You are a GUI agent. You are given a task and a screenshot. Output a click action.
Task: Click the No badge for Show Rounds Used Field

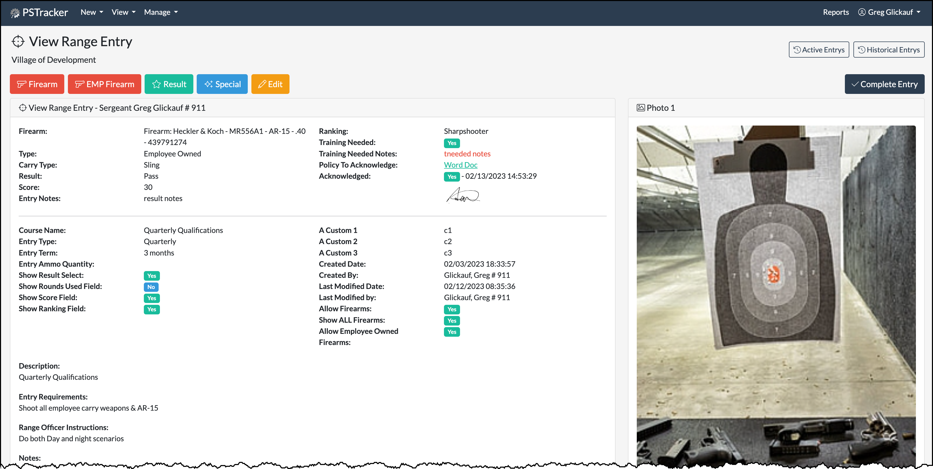coord(151,287)
